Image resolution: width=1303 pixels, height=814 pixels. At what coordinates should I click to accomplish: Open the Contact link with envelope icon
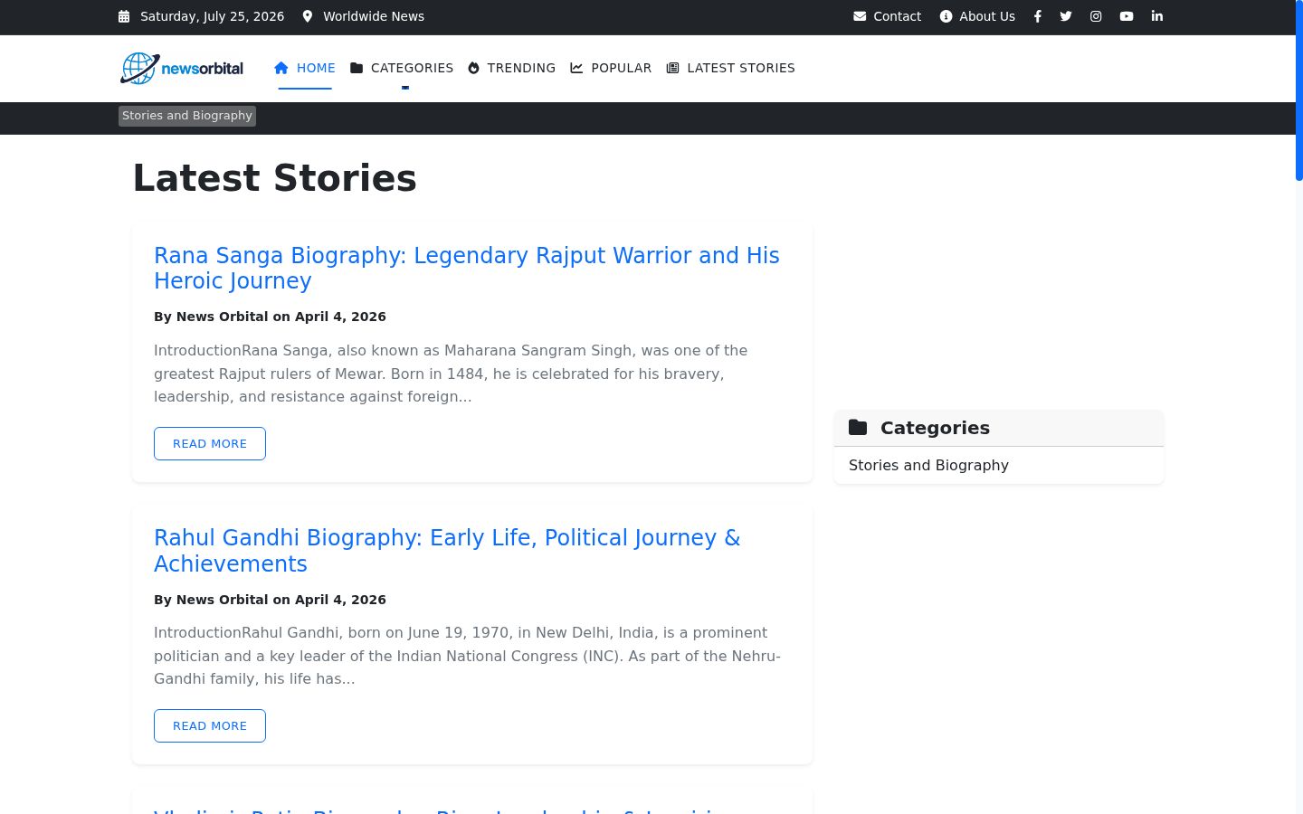click(887, 16)
